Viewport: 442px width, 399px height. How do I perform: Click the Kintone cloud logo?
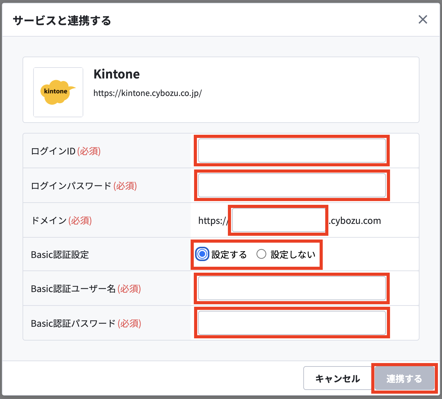click(58, 92)
